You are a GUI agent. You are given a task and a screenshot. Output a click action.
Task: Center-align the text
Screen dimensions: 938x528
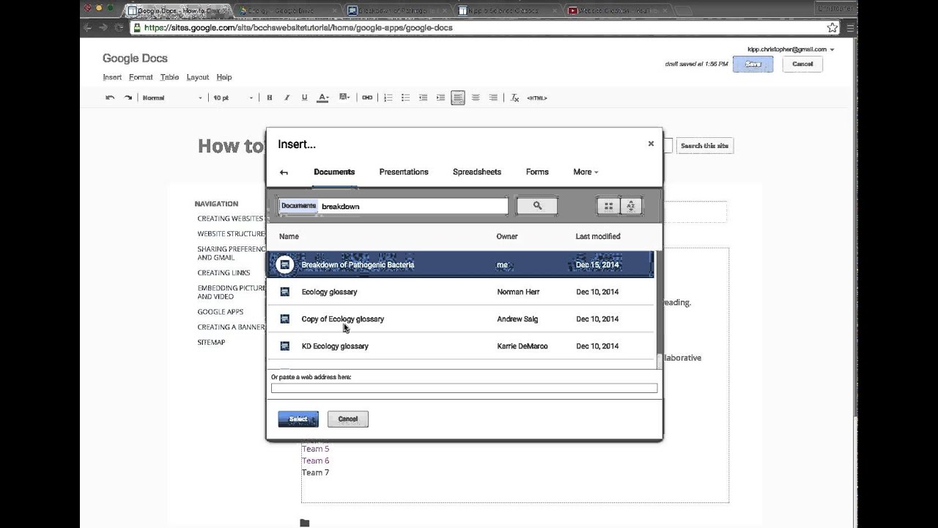[x=476, y=98]
